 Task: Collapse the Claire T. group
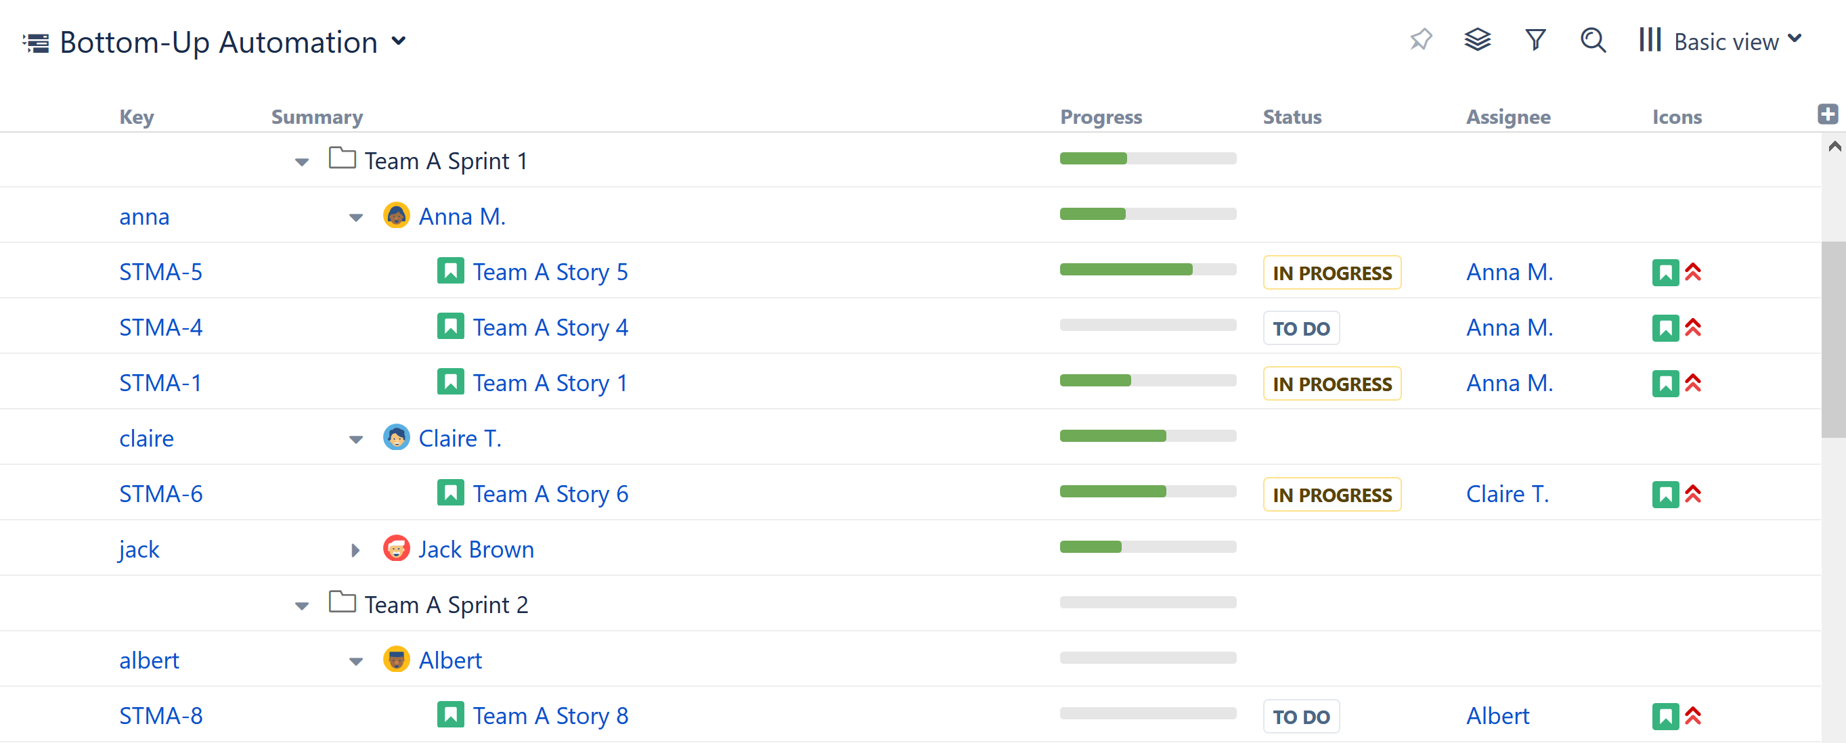[355, 439]
